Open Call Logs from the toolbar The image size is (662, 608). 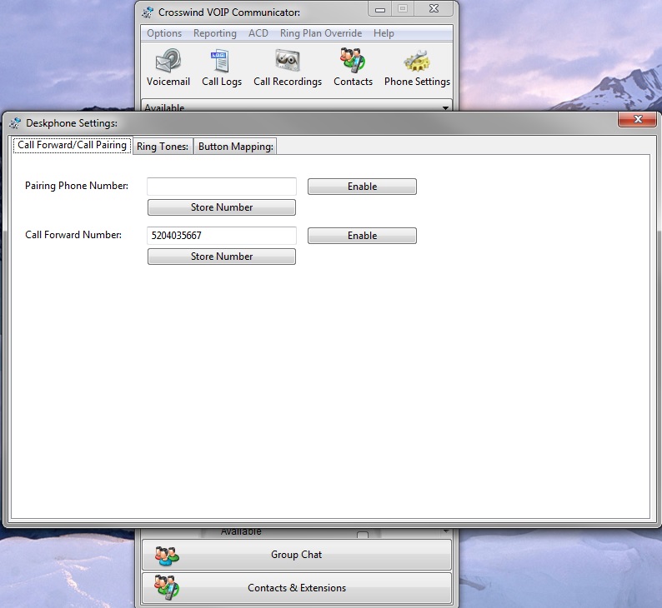pyautogui.click(x=222, y=62)
